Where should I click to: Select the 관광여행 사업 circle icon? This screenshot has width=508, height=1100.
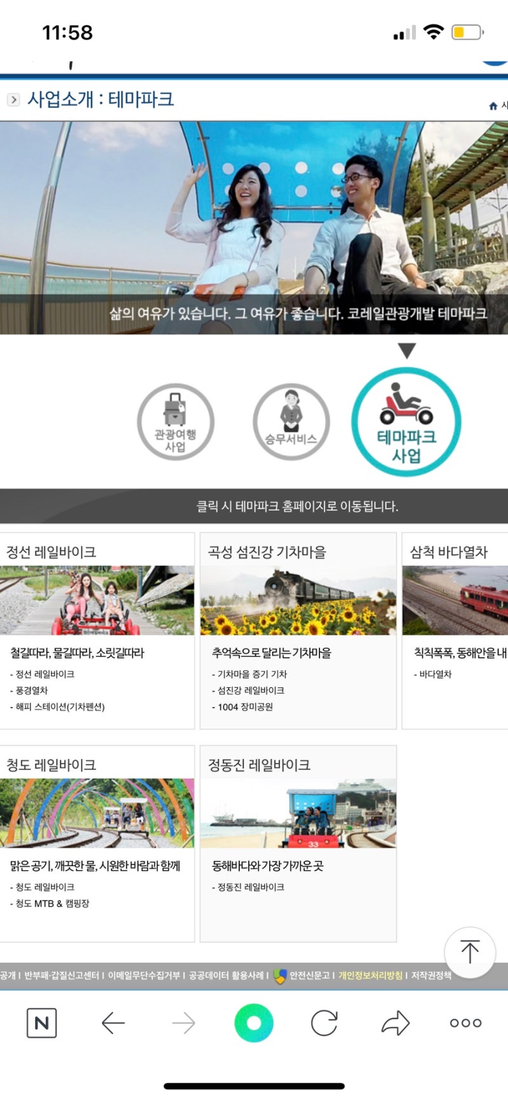tap(176, 422)
